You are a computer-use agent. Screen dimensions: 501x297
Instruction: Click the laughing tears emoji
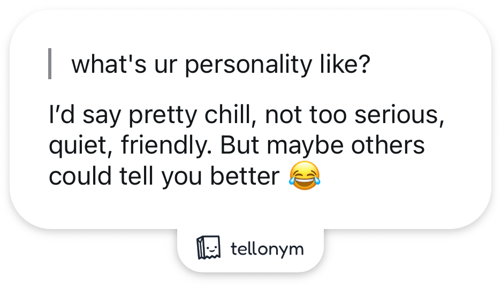click(x=304, y=175)
